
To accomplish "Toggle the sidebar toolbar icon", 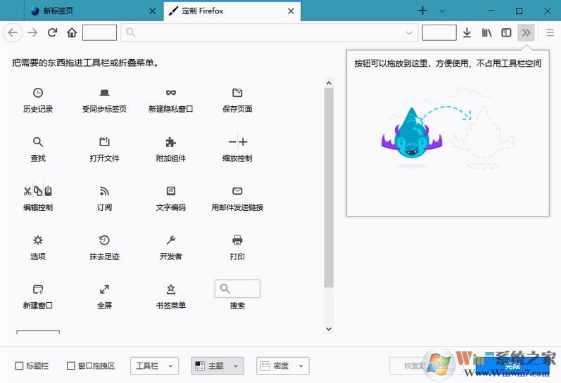I will [506, 33].
